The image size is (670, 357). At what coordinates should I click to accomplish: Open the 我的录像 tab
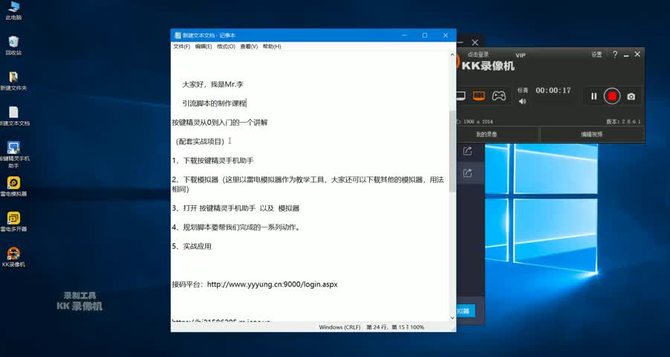point(487,135)
